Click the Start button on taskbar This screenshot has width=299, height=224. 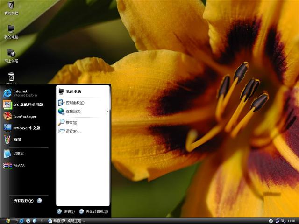click(9, 221)
